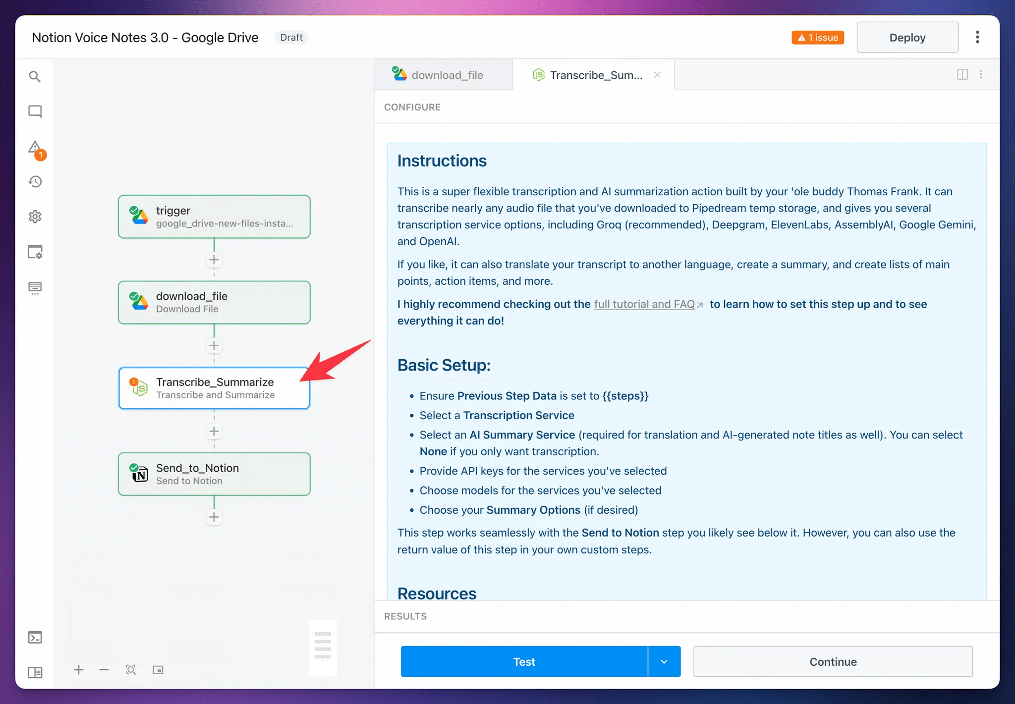
Task: Click the Instructions heading
Action: (442, 161)
